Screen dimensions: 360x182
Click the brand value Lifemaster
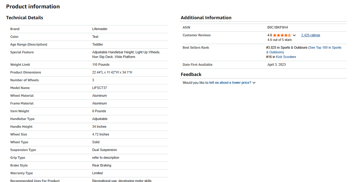100,29
